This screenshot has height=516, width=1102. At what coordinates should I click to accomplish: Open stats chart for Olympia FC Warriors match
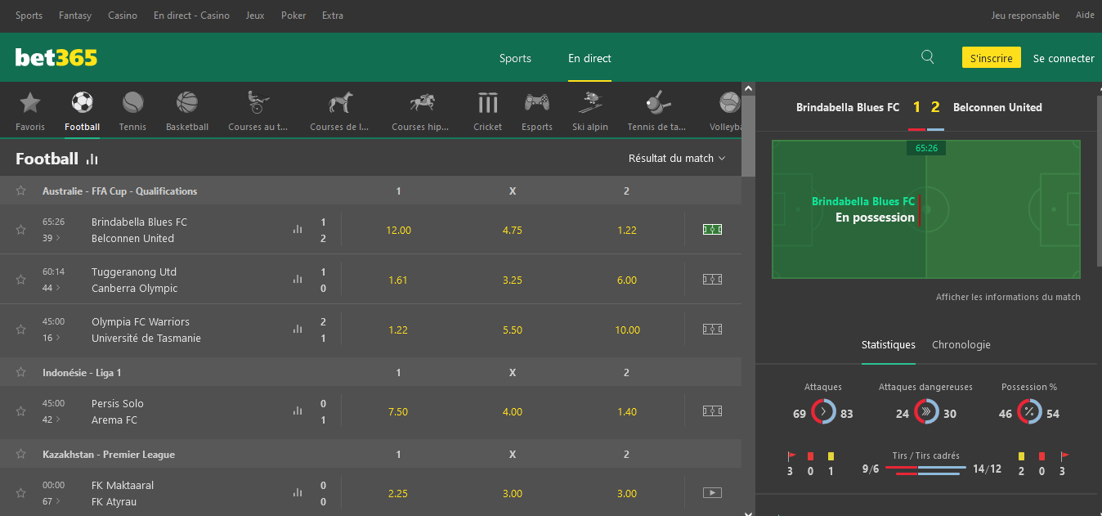[298, 330]
